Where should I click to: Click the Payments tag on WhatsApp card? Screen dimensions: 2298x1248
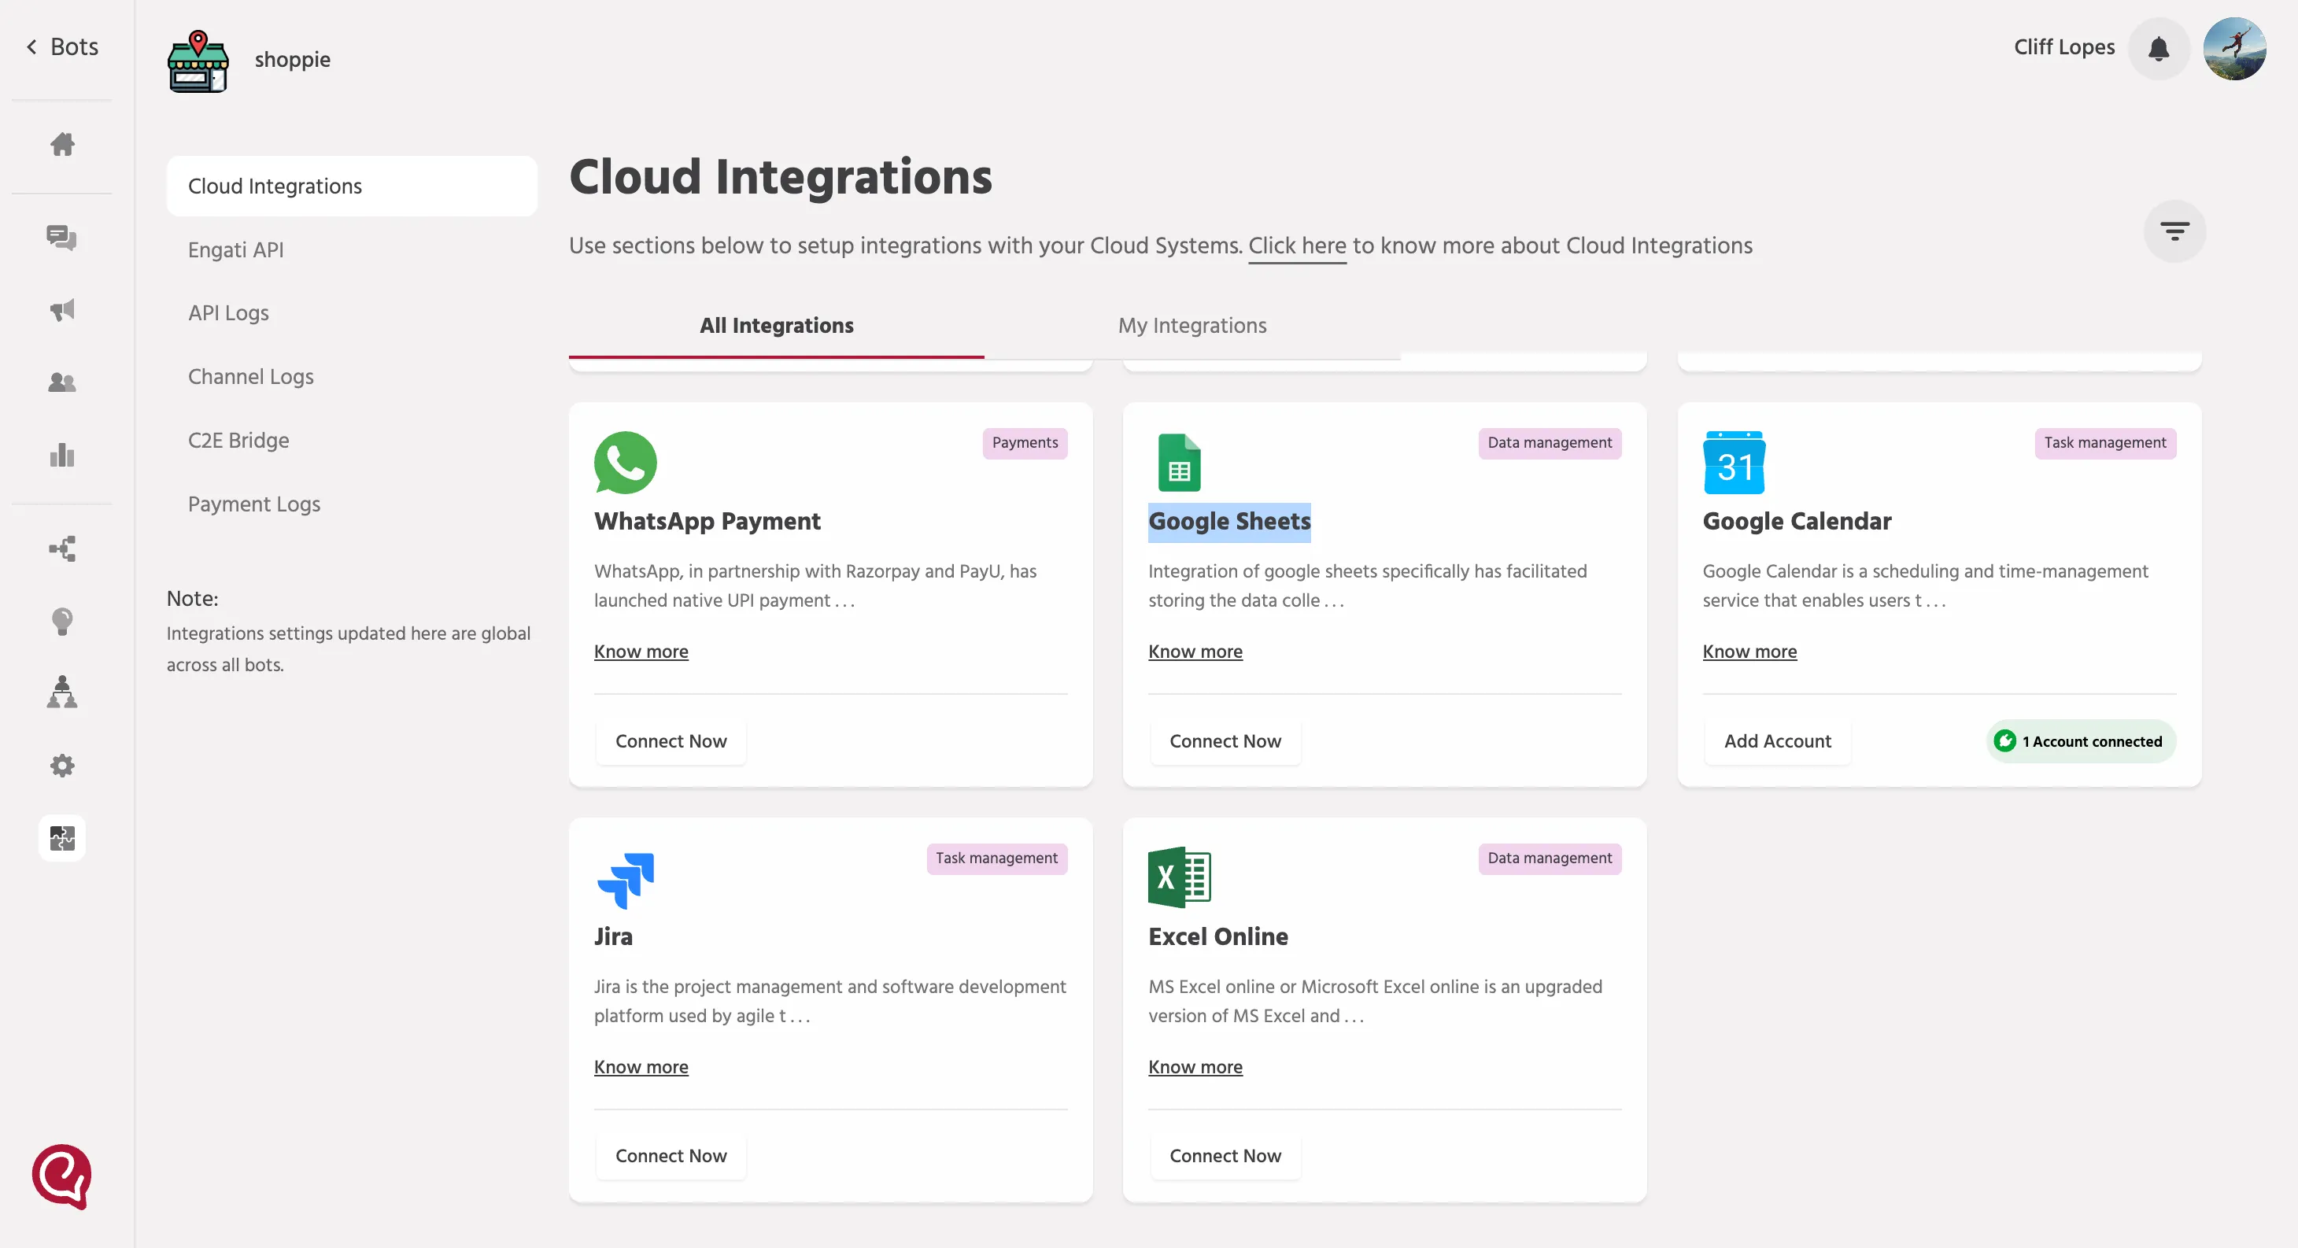click(1024, 442)
